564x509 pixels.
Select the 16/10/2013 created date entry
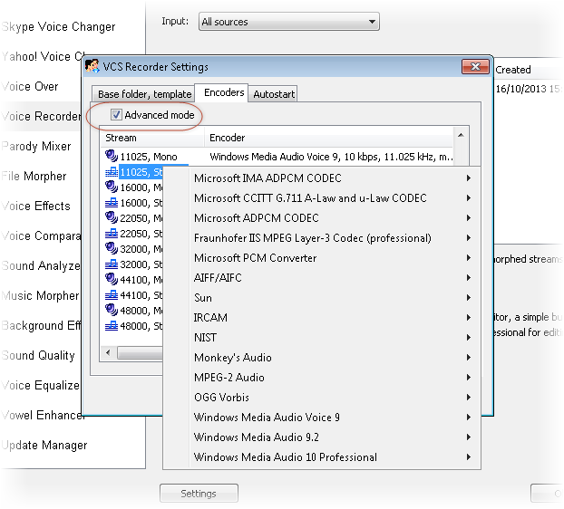(528, 89)
